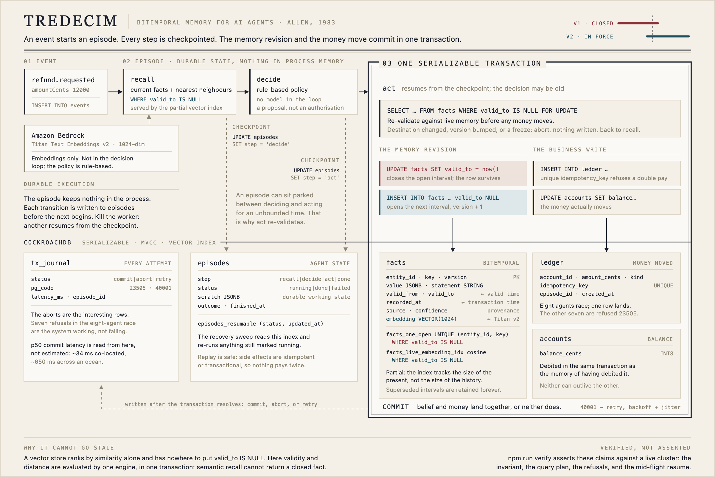
Task: Click the upward arrow above Amazon Bedrock
Action: click(x=149, y=119)
